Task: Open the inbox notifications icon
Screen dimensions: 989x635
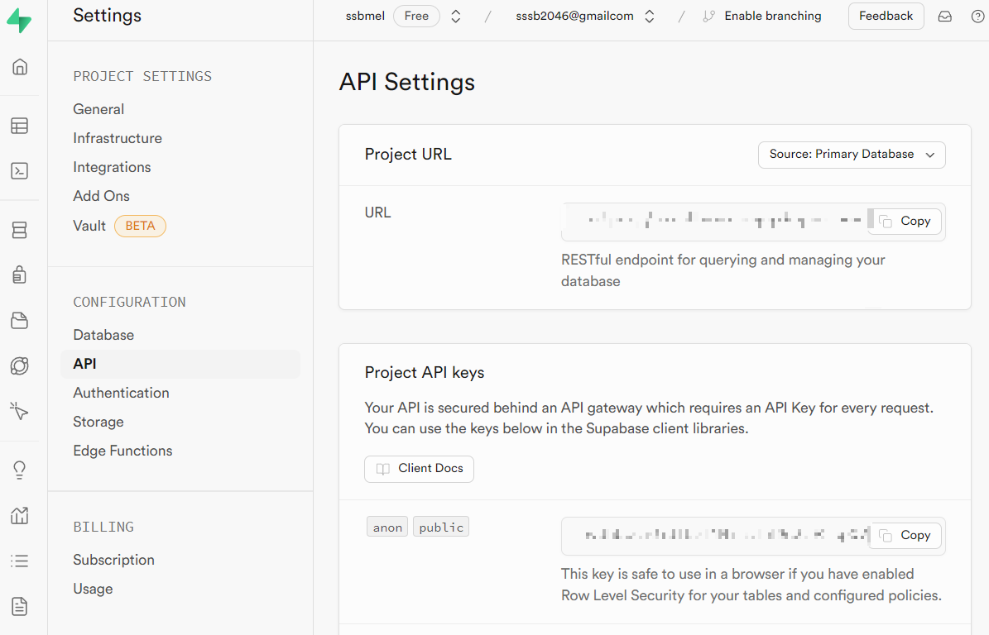Action: pyautogui.click(x=945, y=17)
